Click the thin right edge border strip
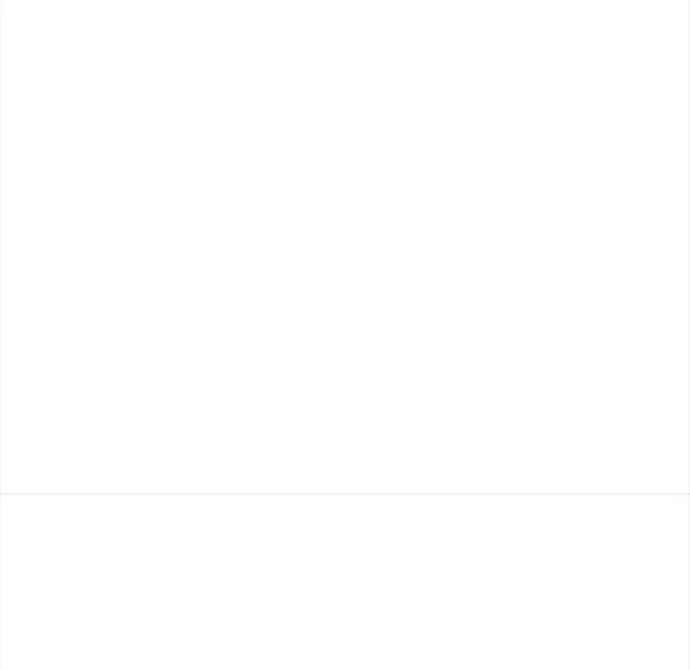The width and height of the screenshot is (690, 670). [689, 335]
